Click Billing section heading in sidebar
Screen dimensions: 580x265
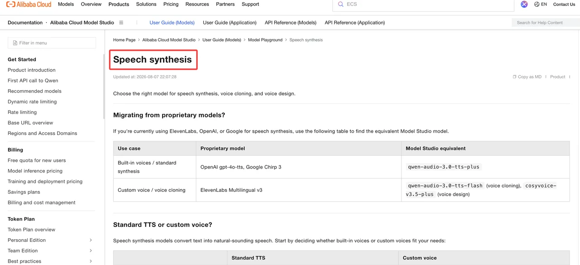[15, 150]
